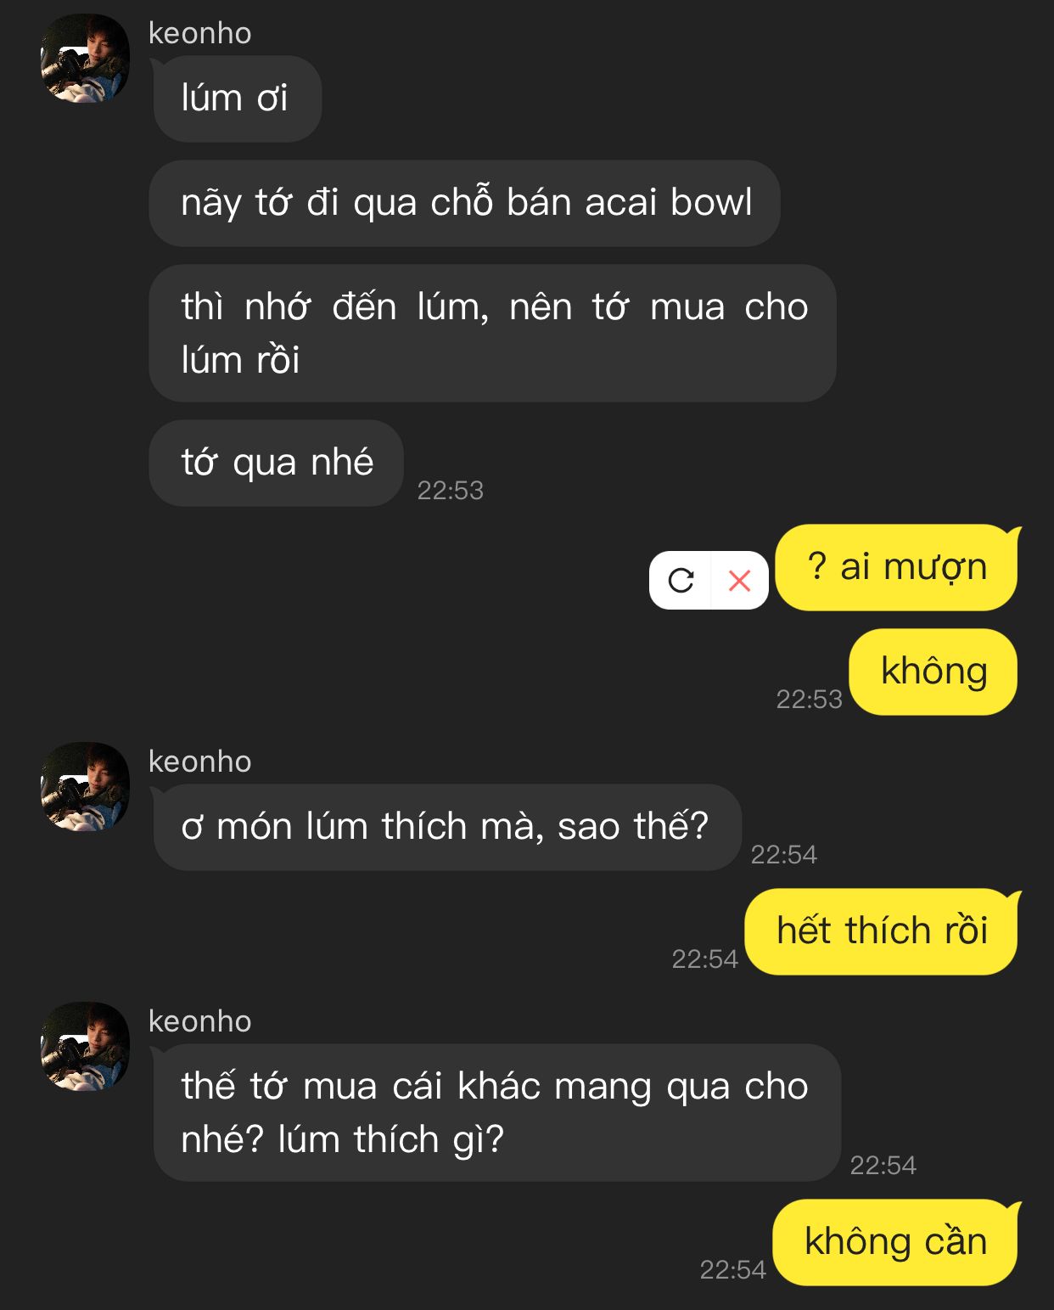The height and width of the screenshot is (1310, 1054).
Task: Click the red X delete icon
Action: coord(740,581)
